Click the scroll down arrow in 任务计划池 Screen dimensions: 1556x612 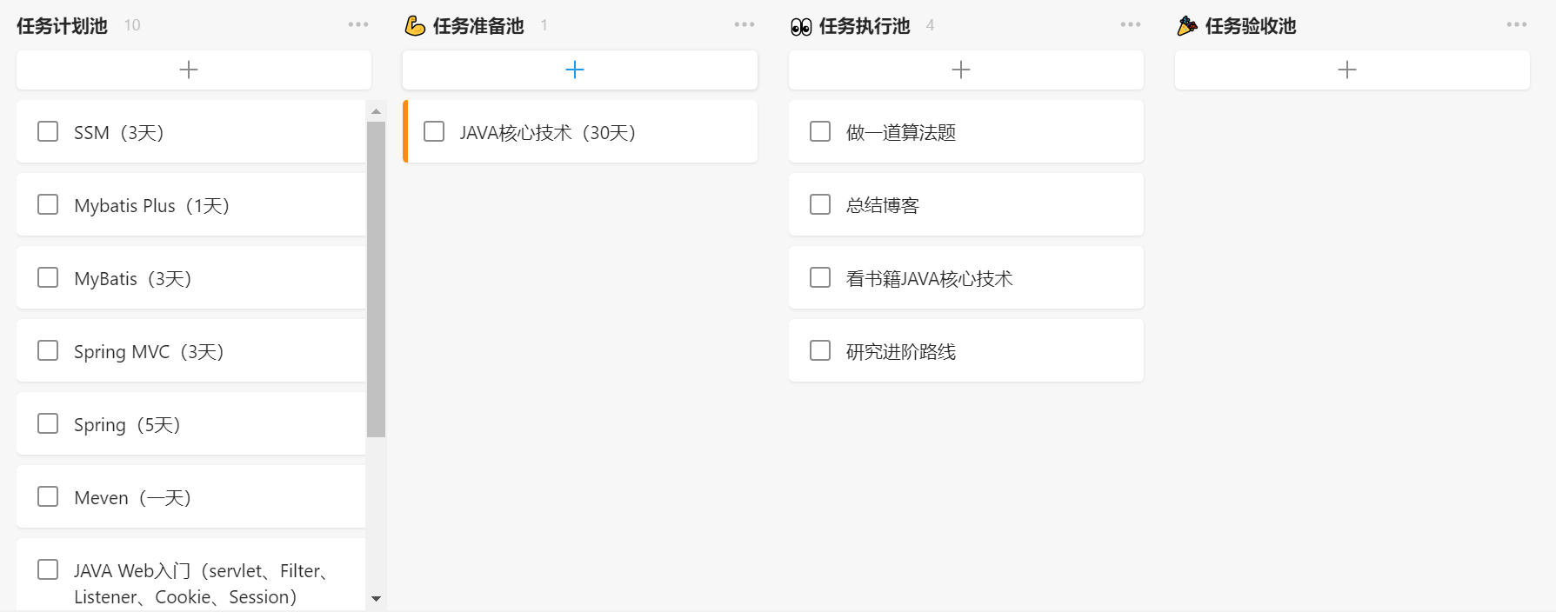pos(376,598)
